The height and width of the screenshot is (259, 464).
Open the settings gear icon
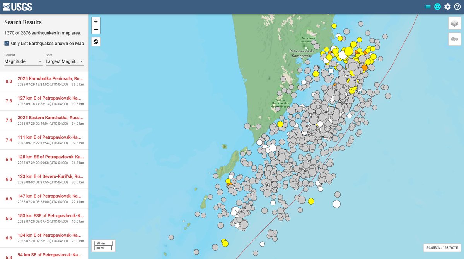448,6
